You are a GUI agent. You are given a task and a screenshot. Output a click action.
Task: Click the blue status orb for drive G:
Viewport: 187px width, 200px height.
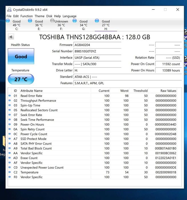[x=75, y=21]
